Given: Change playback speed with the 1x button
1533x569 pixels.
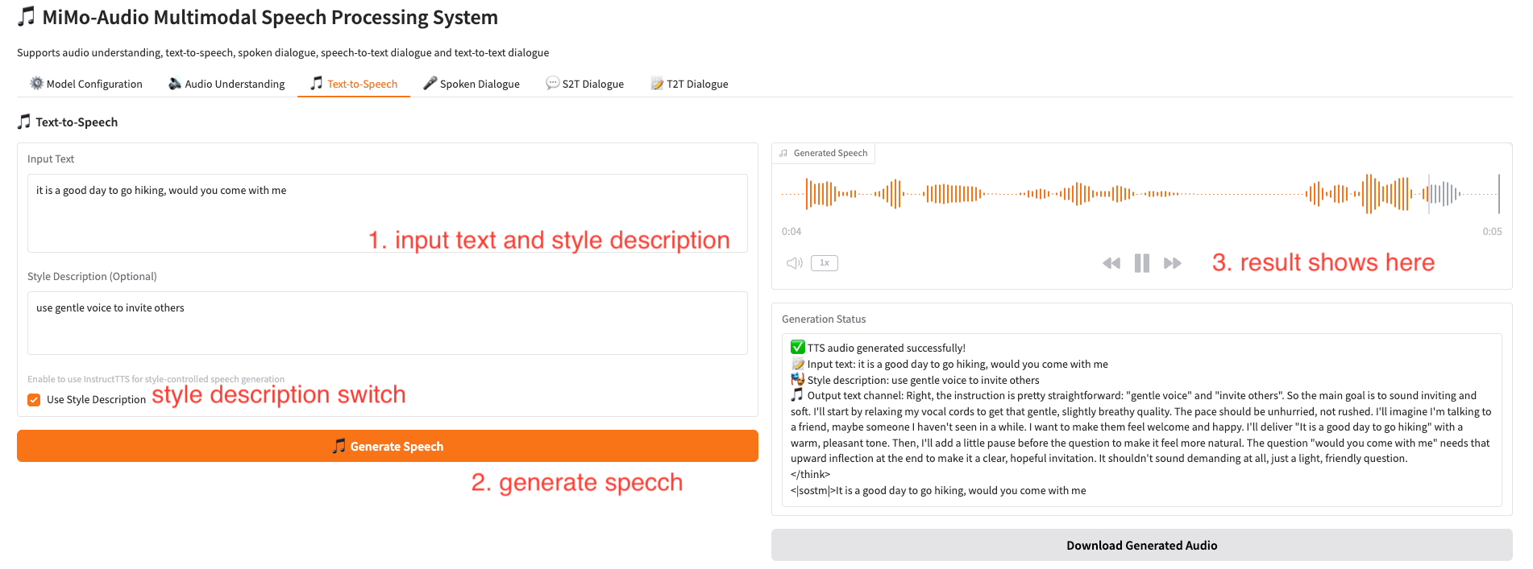Looking at the screenshot, I should point(824,263).
